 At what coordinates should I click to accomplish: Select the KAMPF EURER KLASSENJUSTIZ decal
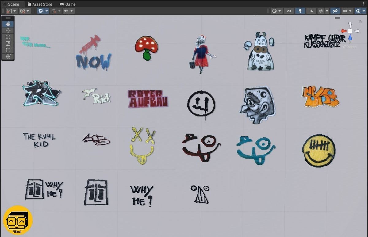(324, 41)
